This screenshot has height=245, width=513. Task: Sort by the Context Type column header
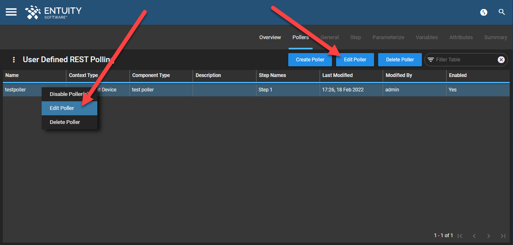point(98,75)
